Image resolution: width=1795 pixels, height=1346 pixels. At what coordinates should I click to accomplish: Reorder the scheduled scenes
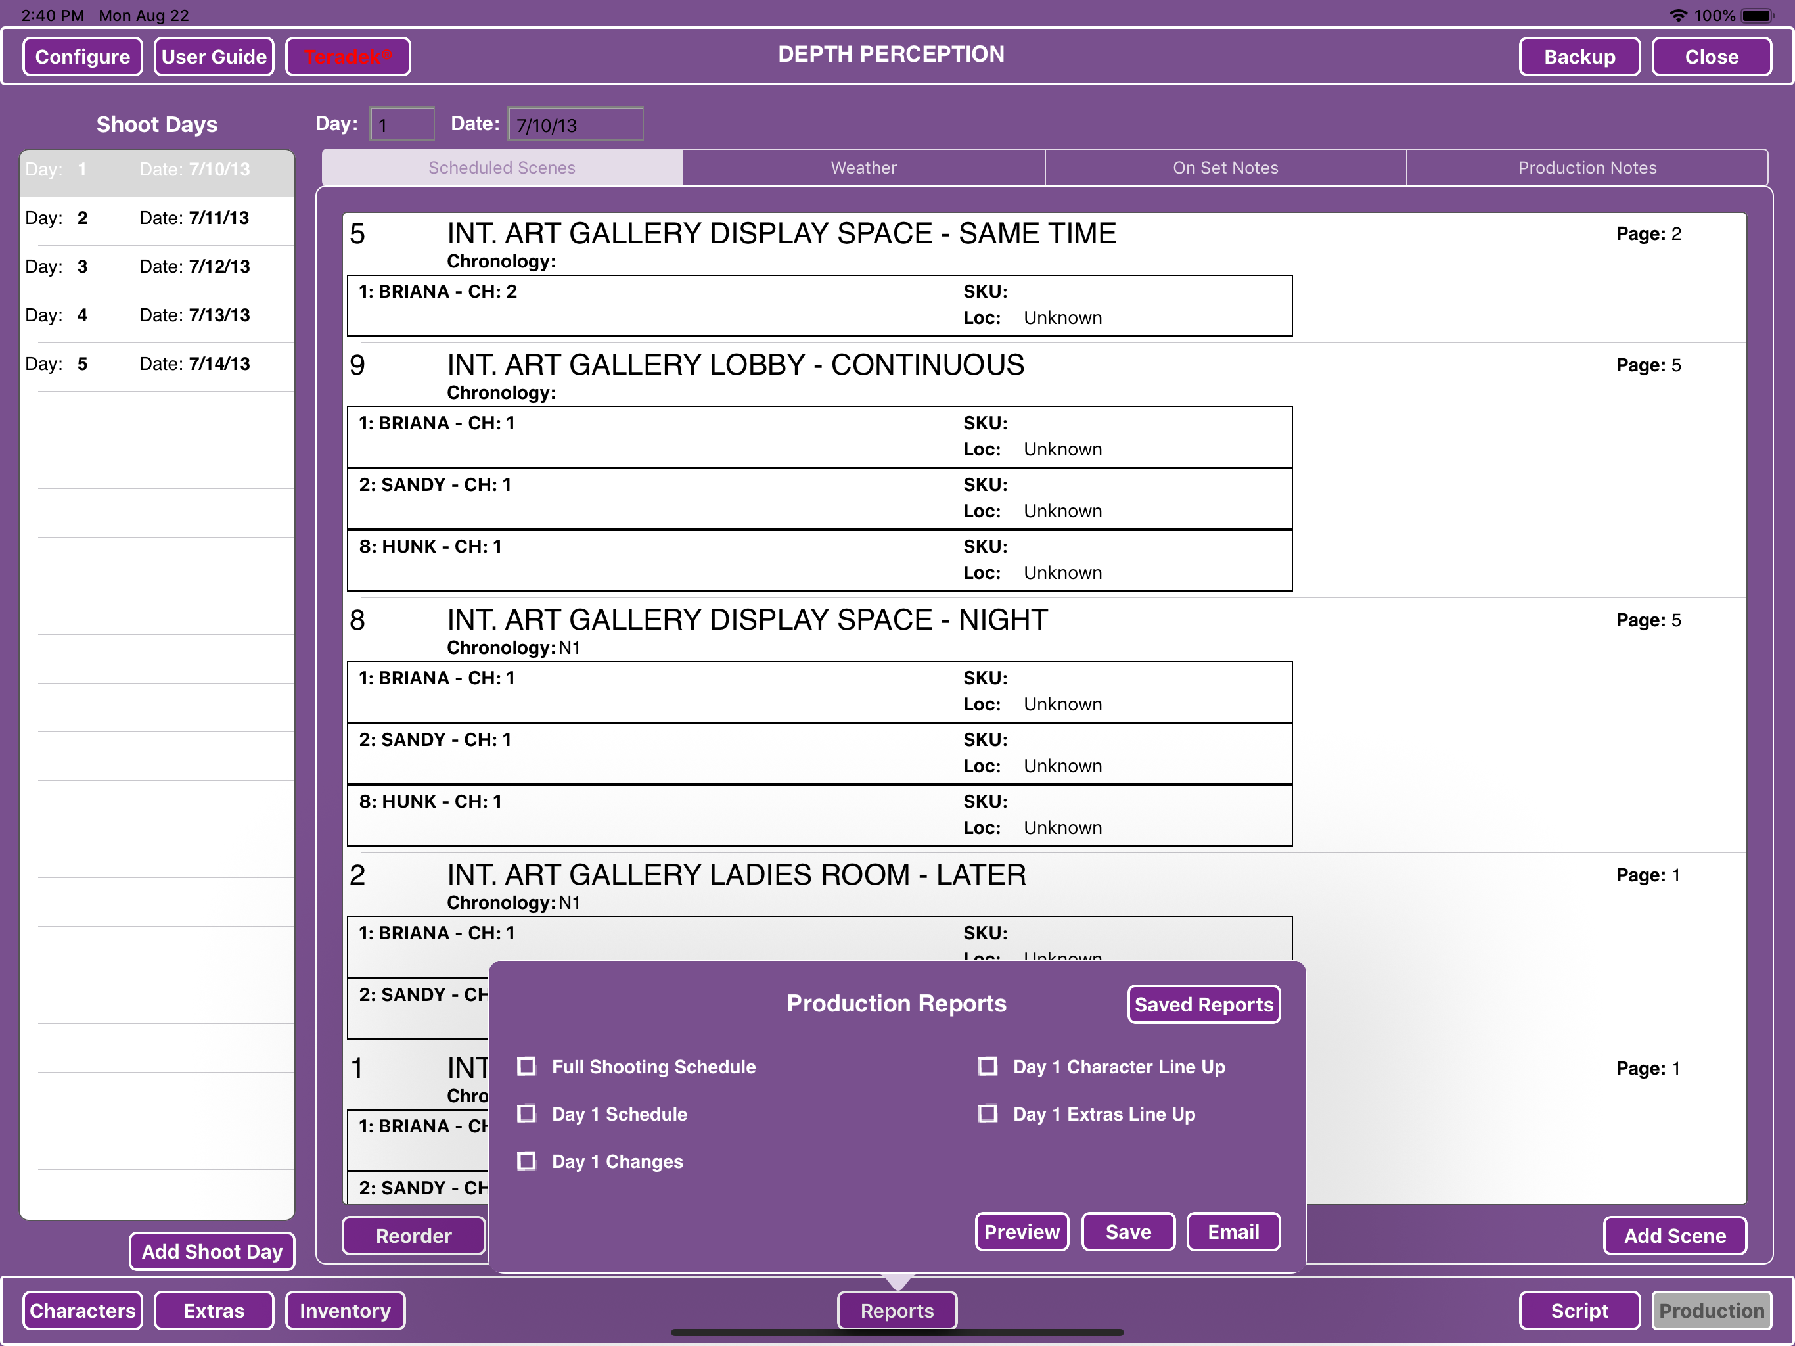coord(414,1236)
